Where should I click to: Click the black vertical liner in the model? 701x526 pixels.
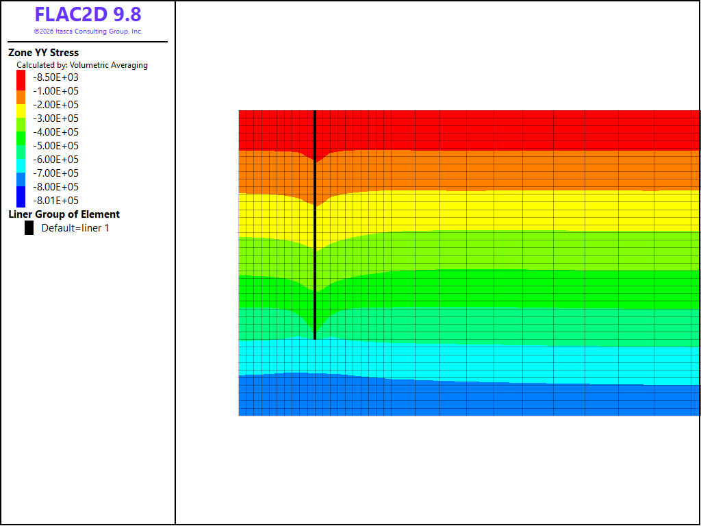point(315,225)
